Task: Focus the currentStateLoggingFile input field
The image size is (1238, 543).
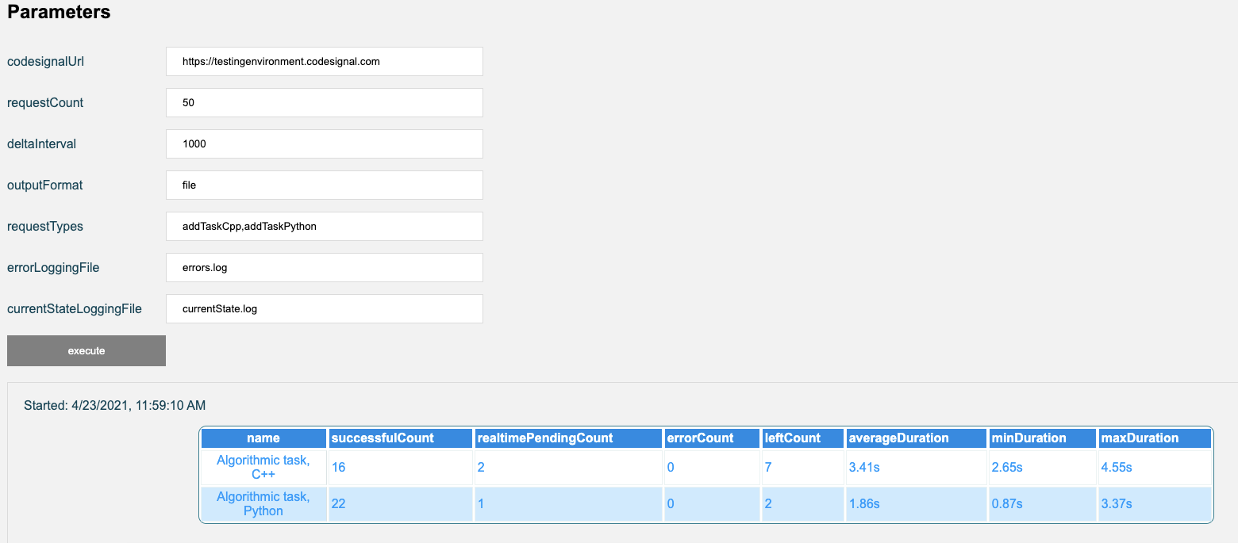Action: click(x=325, y=308)
